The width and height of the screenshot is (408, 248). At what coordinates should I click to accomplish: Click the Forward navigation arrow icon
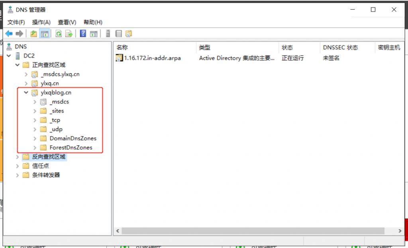coord(18,33)
